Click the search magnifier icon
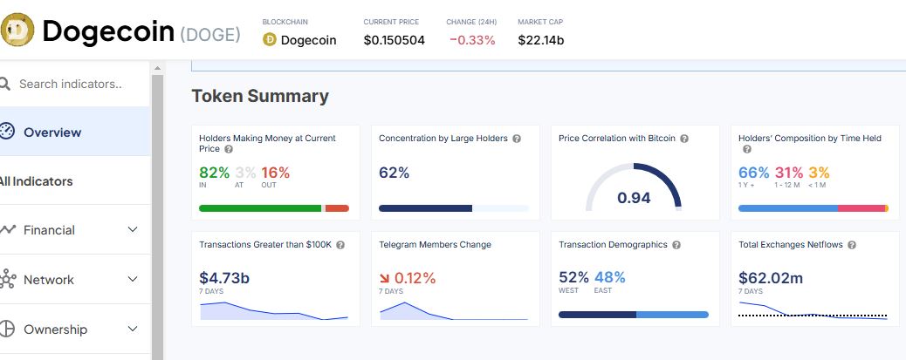 tap(4, 85)
